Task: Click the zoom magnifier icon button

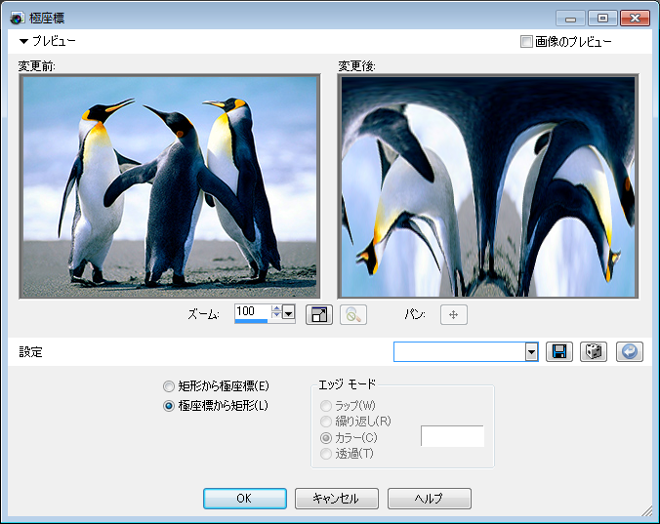Action: [x=353, y=314]
